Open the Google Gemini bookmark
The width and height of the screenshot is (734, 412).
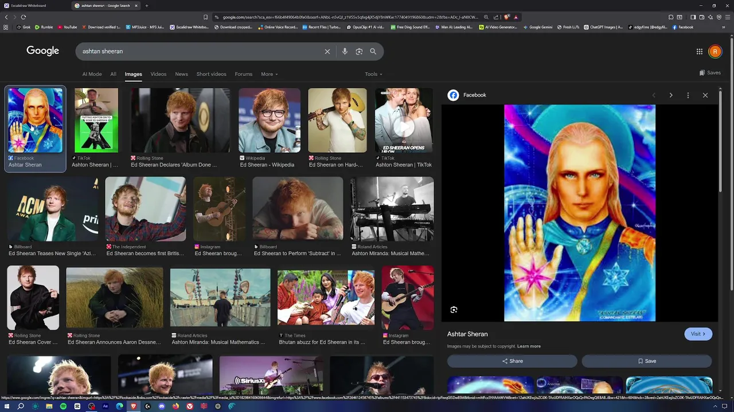click(x=538, y=27)
